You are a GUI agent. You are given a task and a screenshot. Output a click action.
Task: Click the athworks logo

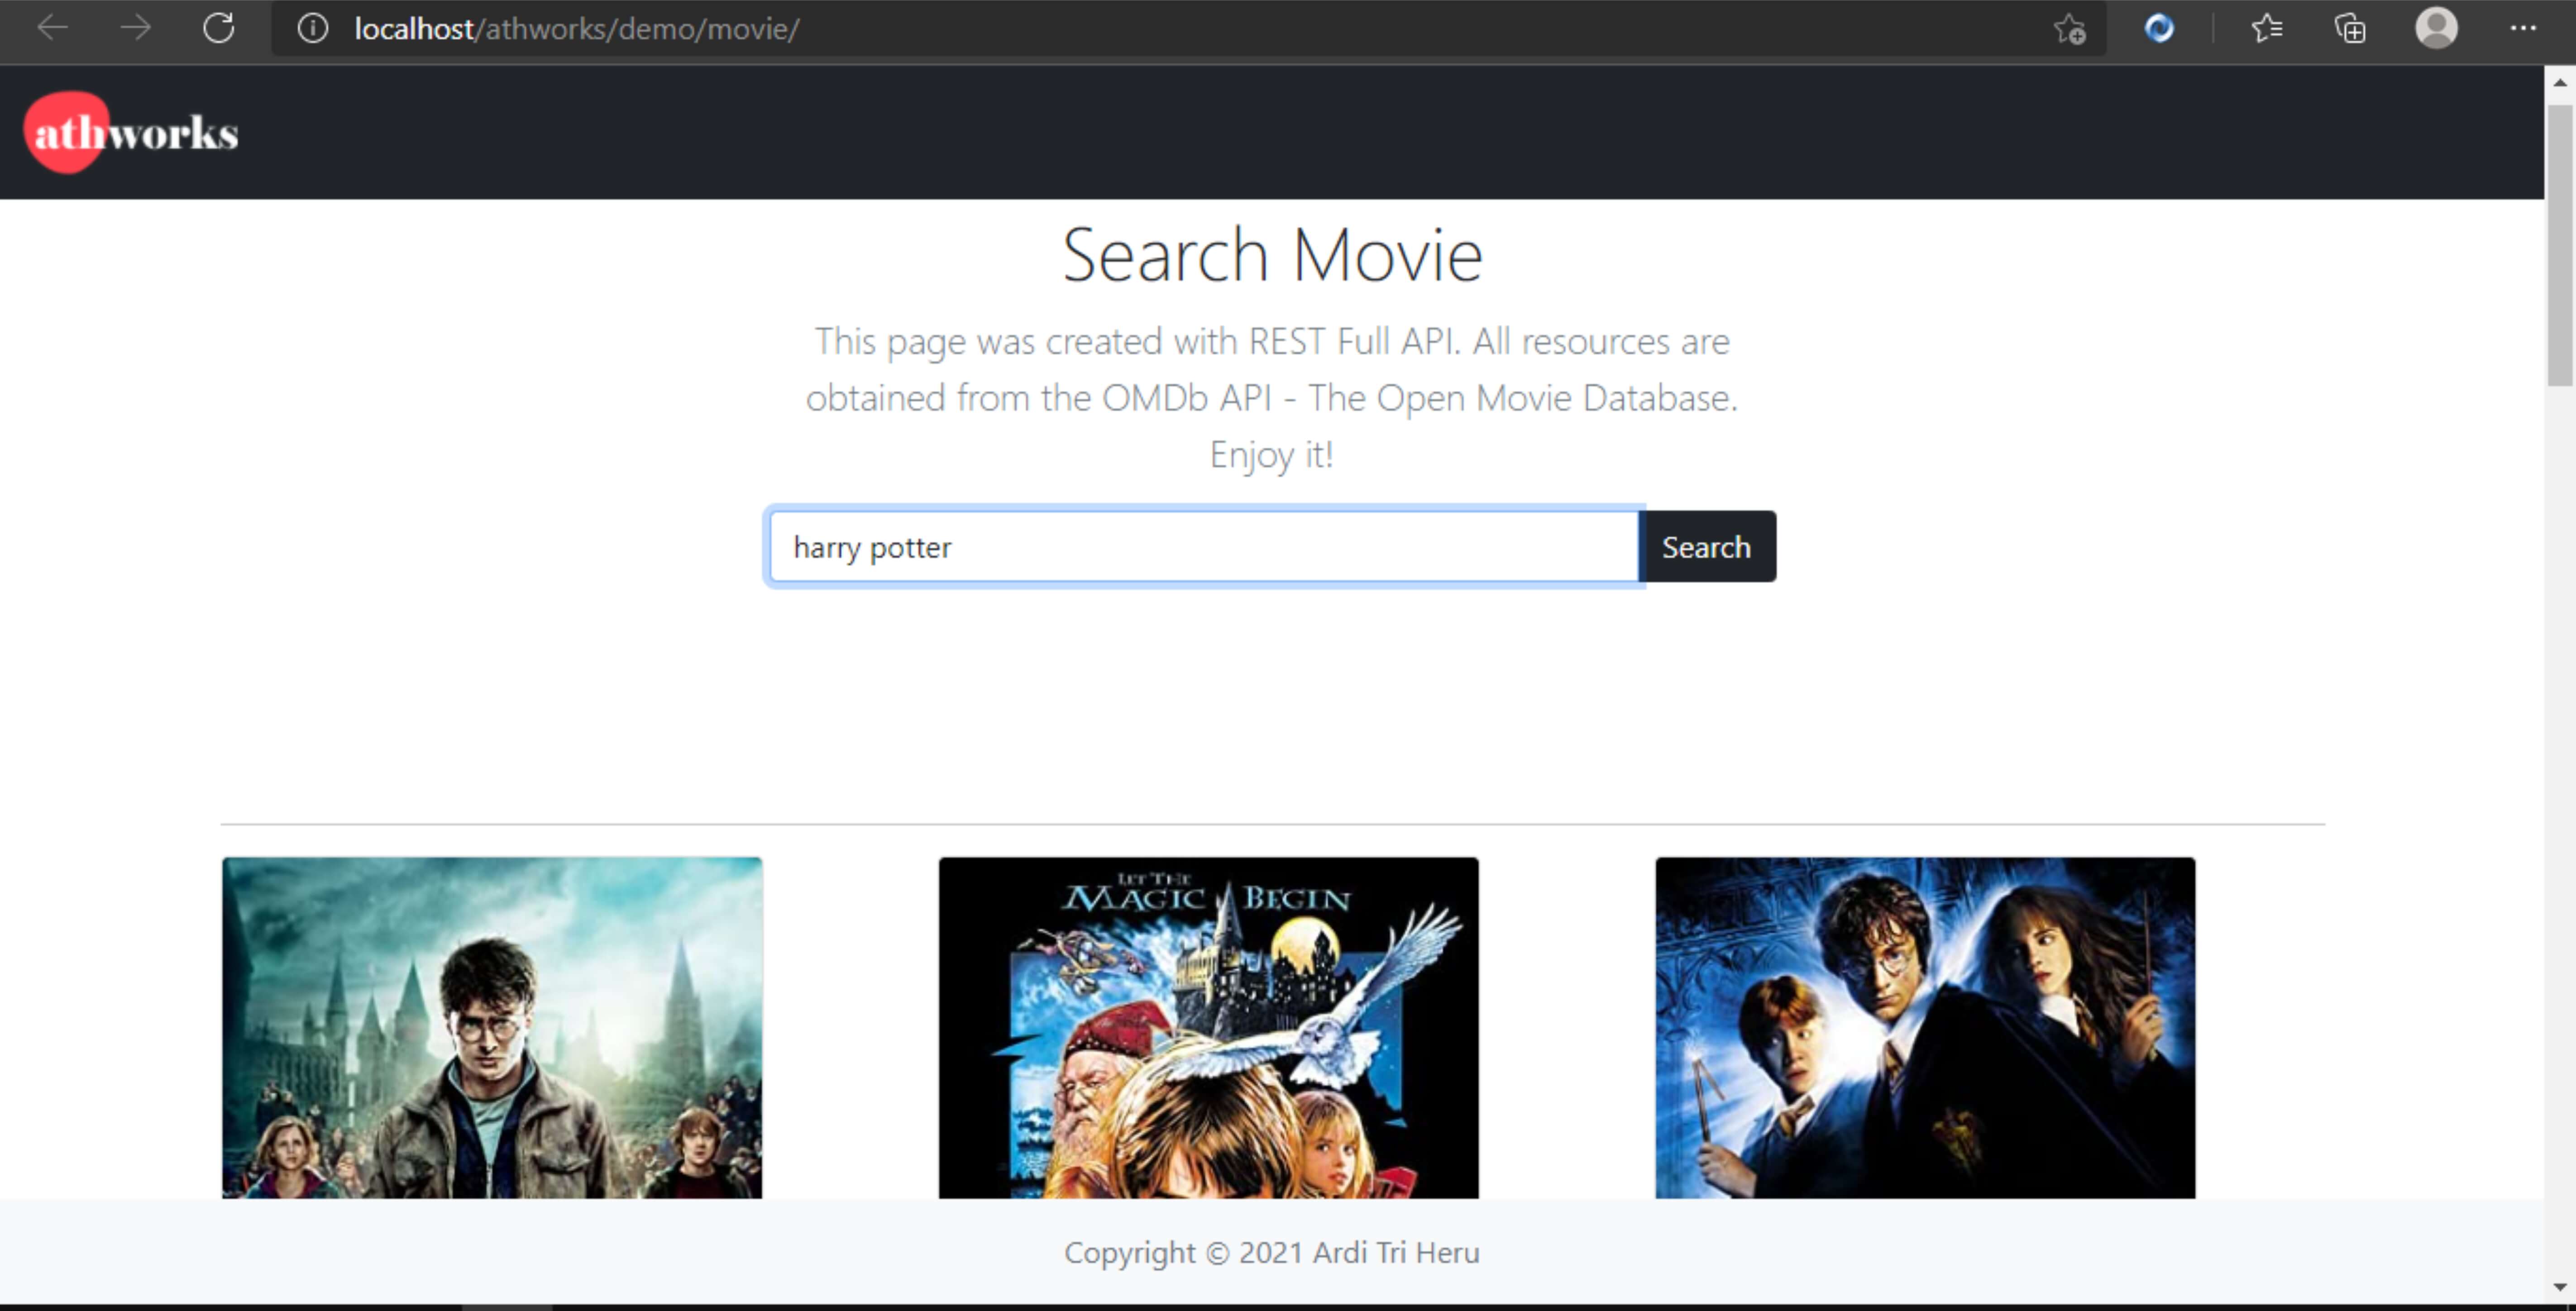tap(131, 132)
